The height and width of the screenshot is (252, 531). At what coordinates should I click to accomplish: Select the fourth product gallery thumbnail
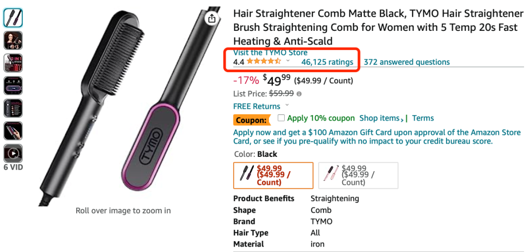tap(13, 85)
